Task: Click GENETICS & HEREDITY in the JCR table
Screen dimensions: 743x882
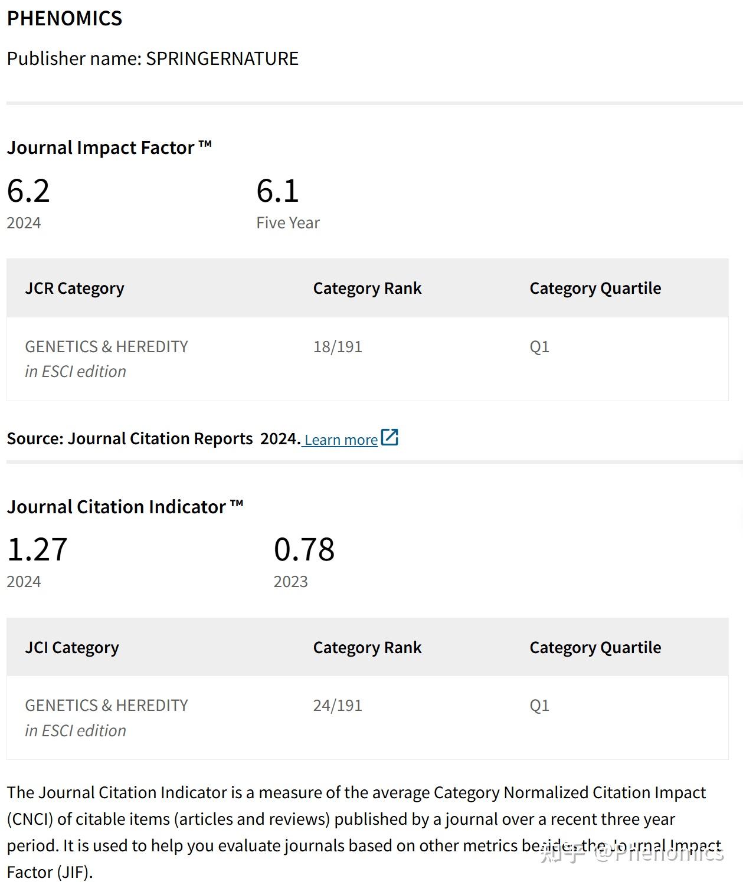Action: tap(106, 346)
